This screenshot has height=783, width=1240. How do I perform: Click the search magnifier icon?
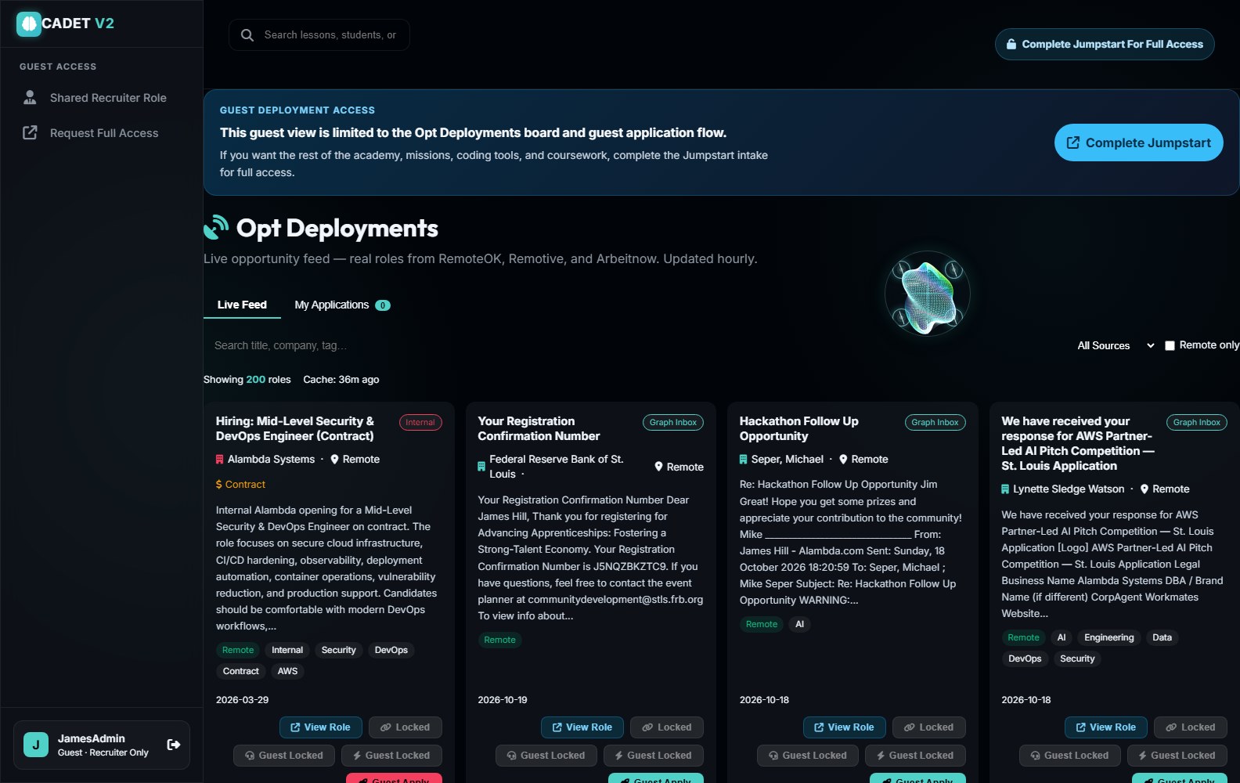click(x=247, y=35)
